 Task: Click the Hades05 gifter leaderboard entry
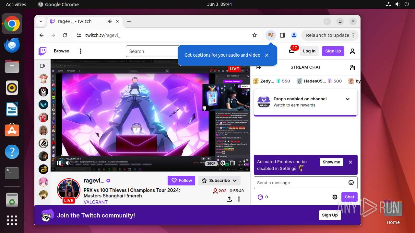click(319, 81)
